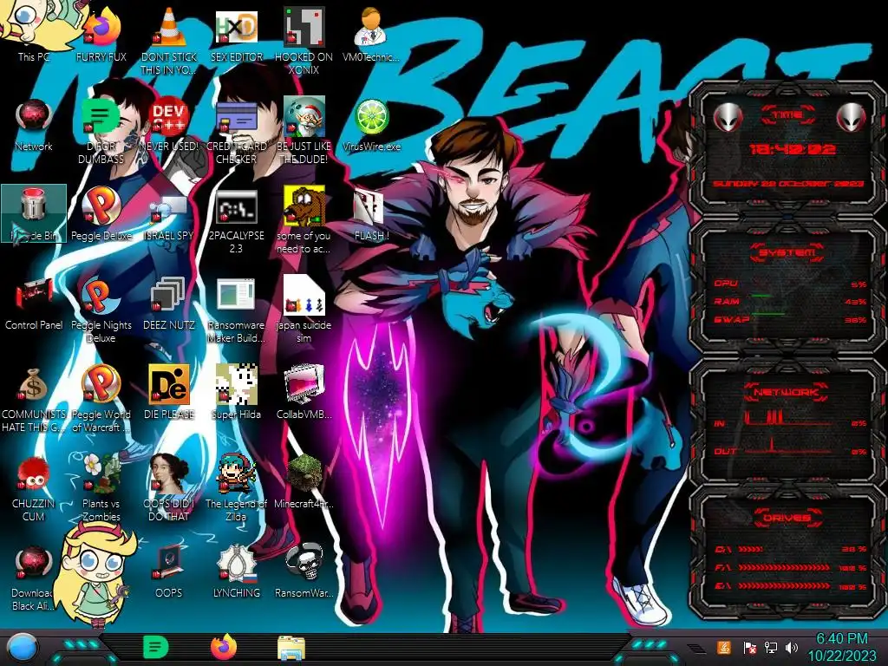Open the flag notification tray icon
Viewport: 888px width, 666px height.
748,647
